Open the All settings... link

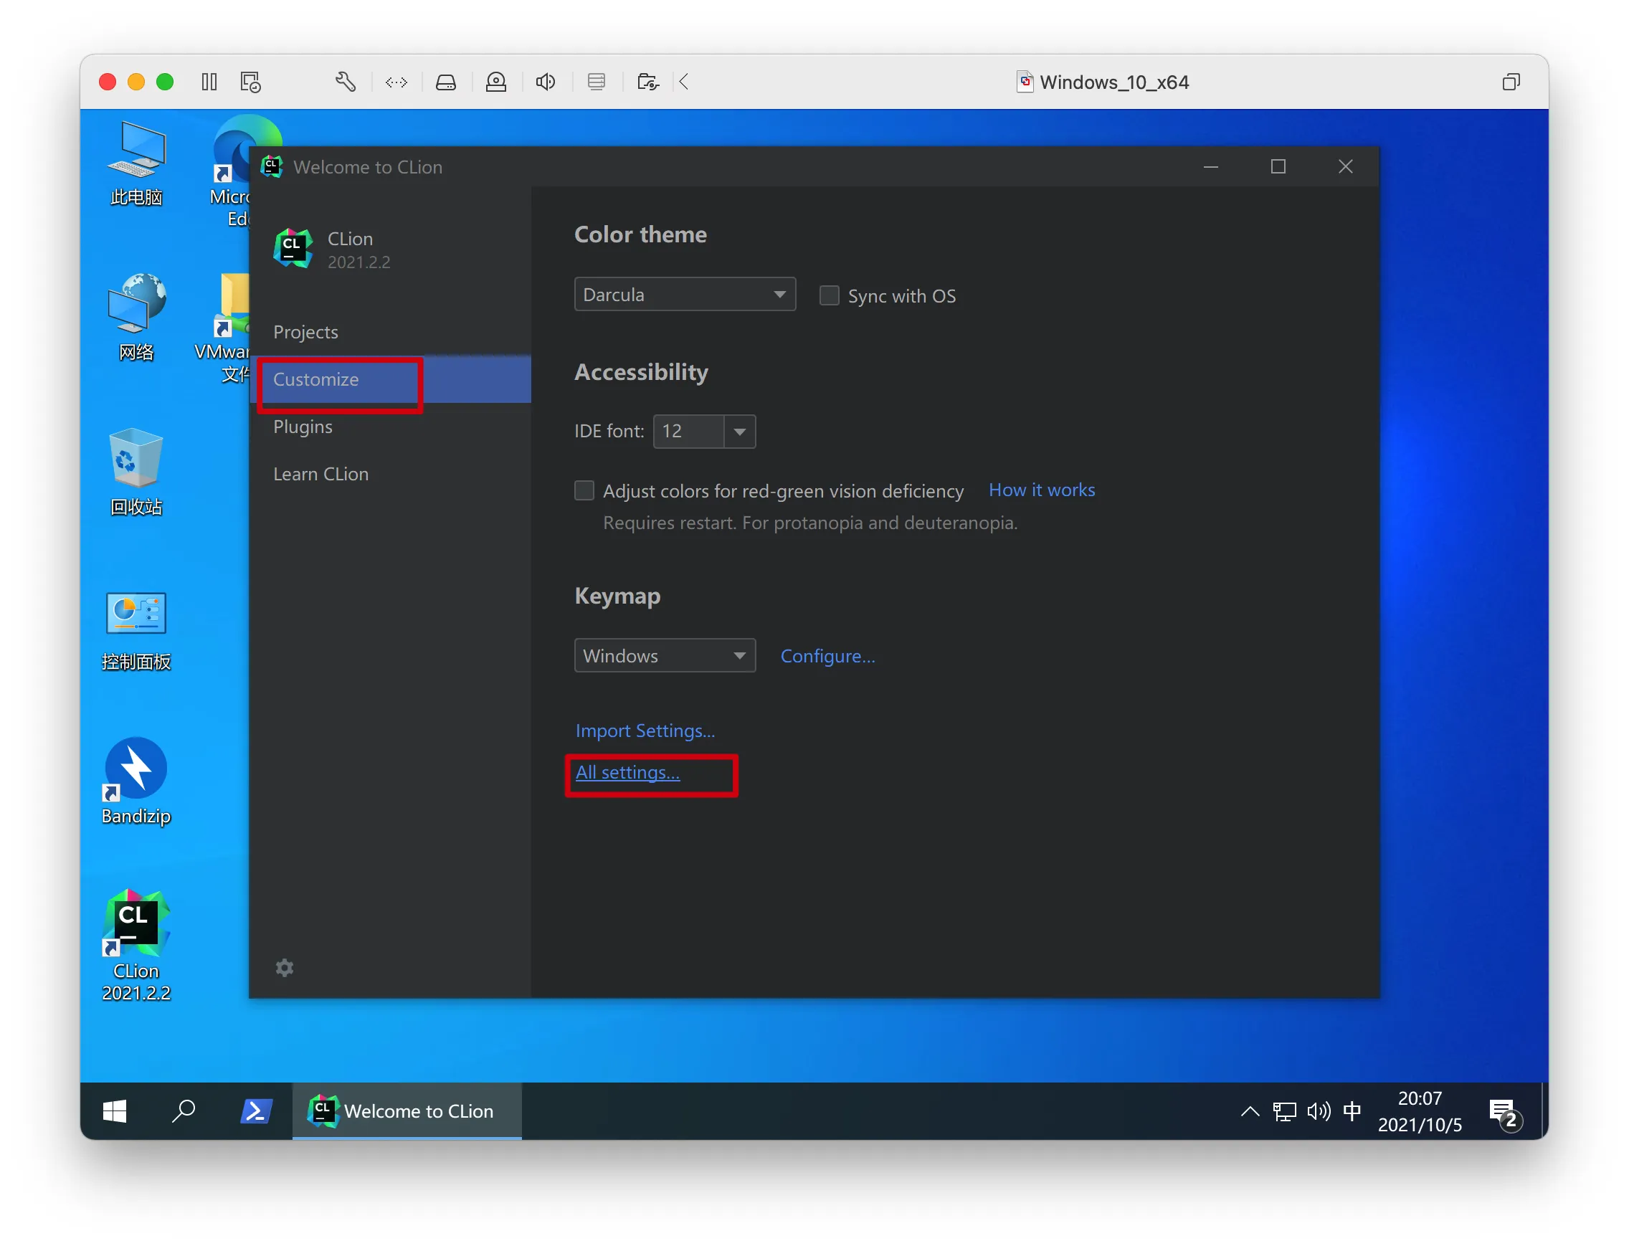coord(627,772)
